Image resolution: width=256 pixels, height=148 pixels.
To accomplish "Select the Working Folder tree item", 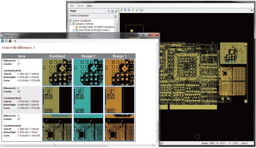I will pyautogui.click(x=96, y=27).
